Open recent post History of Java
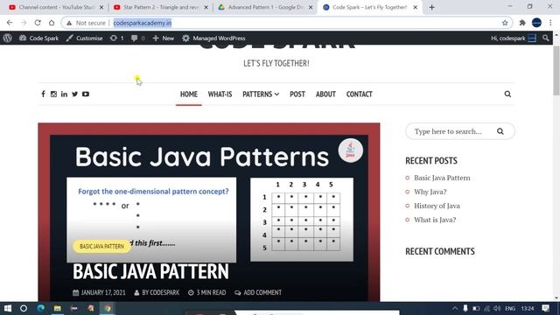560x315 pixels. tap(437, 206)
